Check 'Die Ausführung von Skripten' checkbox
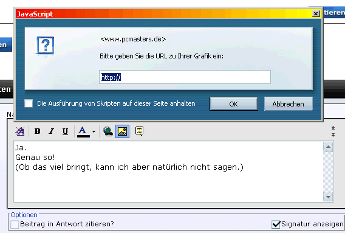Viewport: 345px width, 233px height. tap(29, 103)
